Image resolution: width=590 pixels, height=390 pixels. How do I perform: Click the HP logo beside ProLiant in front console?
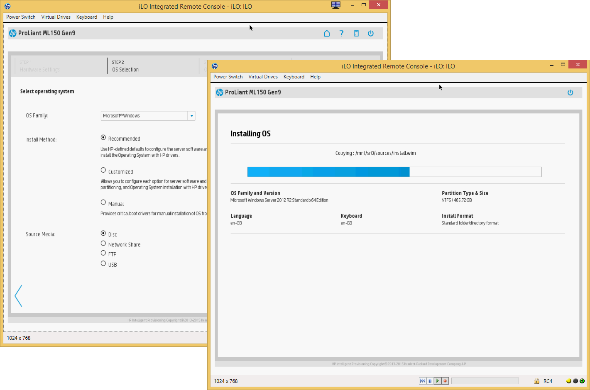pyautogui.click(x=220, y=93)
